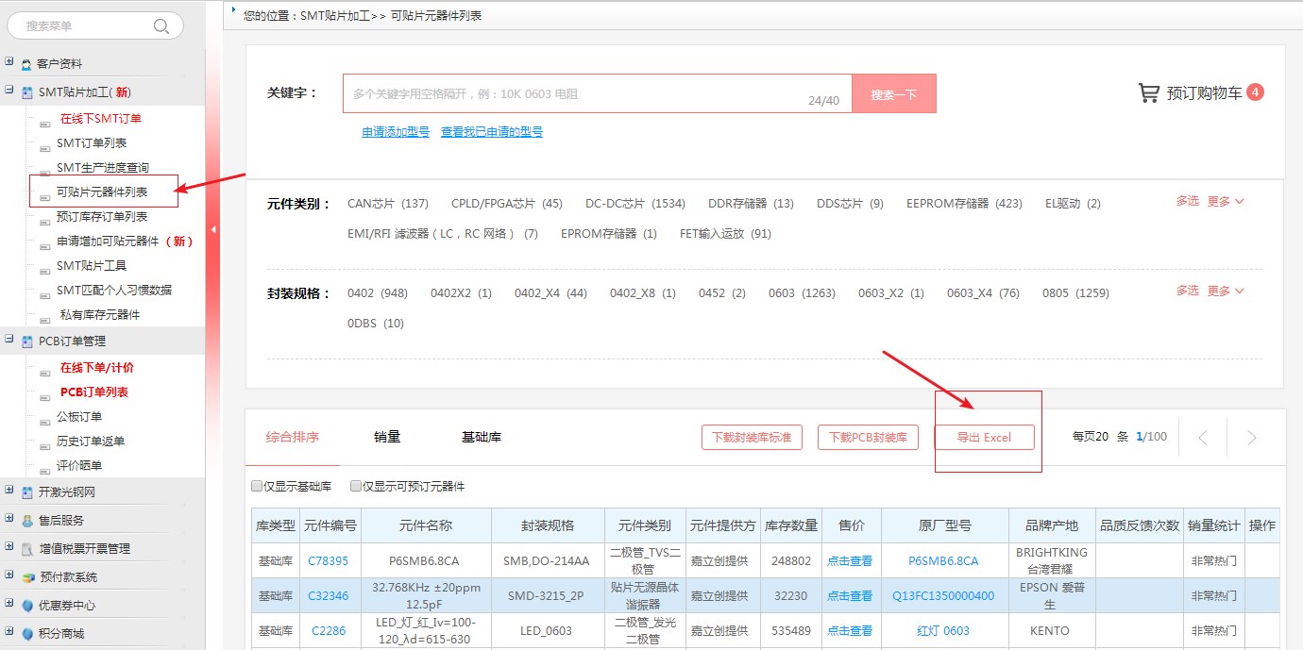1303x650 pixels.
Task: Collapse the SMT贴片加工 tree node
Action: click(8, 91)
